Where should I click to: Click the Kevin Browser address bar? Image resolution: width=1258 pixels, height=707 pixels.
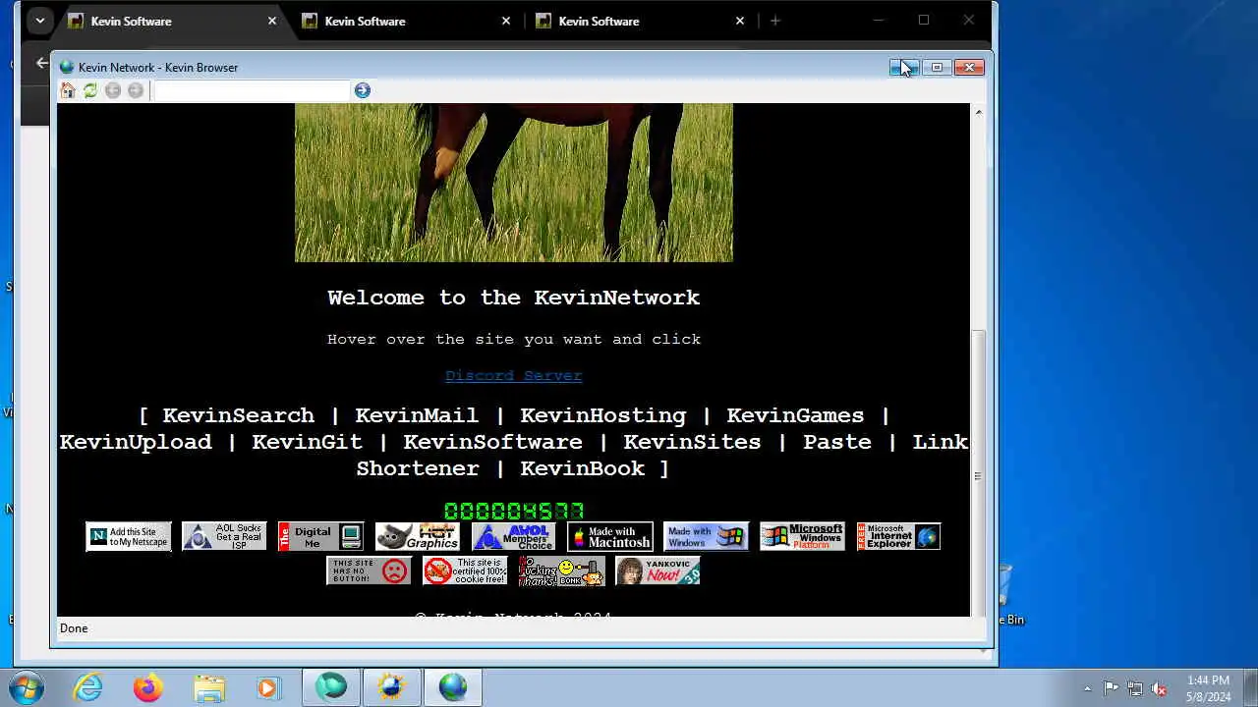(252, 90)
